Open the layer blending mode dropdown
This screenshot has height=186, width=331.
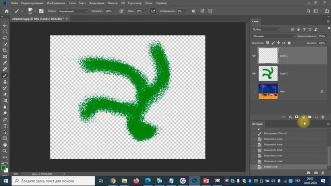click(x=274, y=36)
